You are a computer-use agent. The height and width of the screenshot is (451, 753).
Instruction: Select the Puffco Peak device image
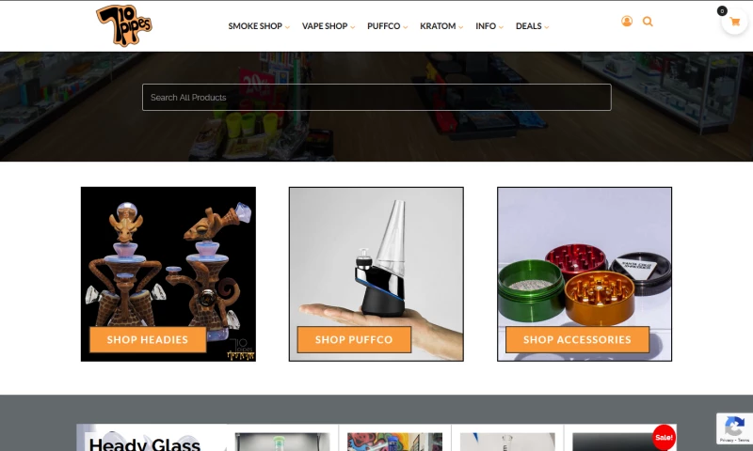pos(376,274)
